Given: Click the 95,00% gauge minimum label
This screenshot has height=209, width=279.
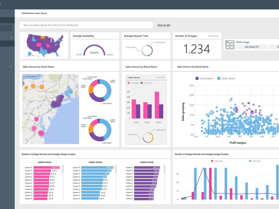Looking at the screenshot, I should point(79,55).
